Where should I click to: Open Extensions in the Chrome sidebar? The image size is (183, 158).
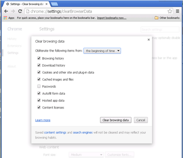pyautogui.click(x=15, y=46)
